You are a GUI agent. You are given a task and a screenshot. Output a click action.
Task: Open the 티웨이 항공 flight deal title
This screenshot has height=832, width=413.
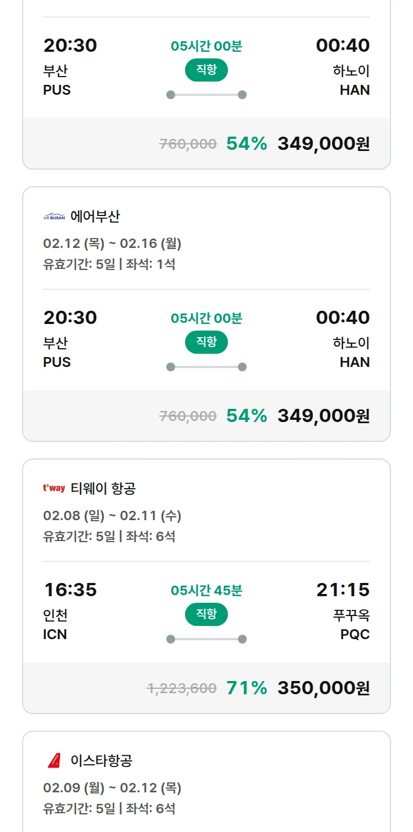103,488
